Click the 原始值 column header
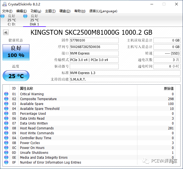 169,88
